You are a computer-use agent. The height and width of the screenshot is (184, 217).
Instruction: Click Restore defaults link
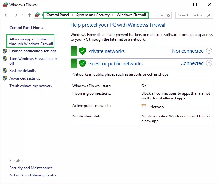(x=23, y=71)
